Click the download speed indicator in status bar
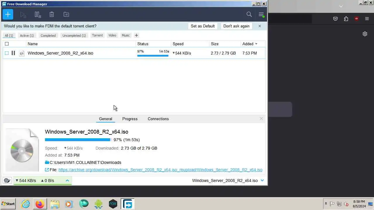374x210 pixels. coord(25,181)
